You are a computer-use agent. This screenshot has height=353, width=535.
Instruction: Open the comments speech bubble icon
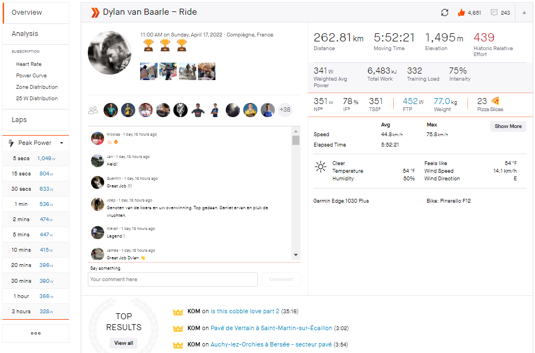(494, 13)
